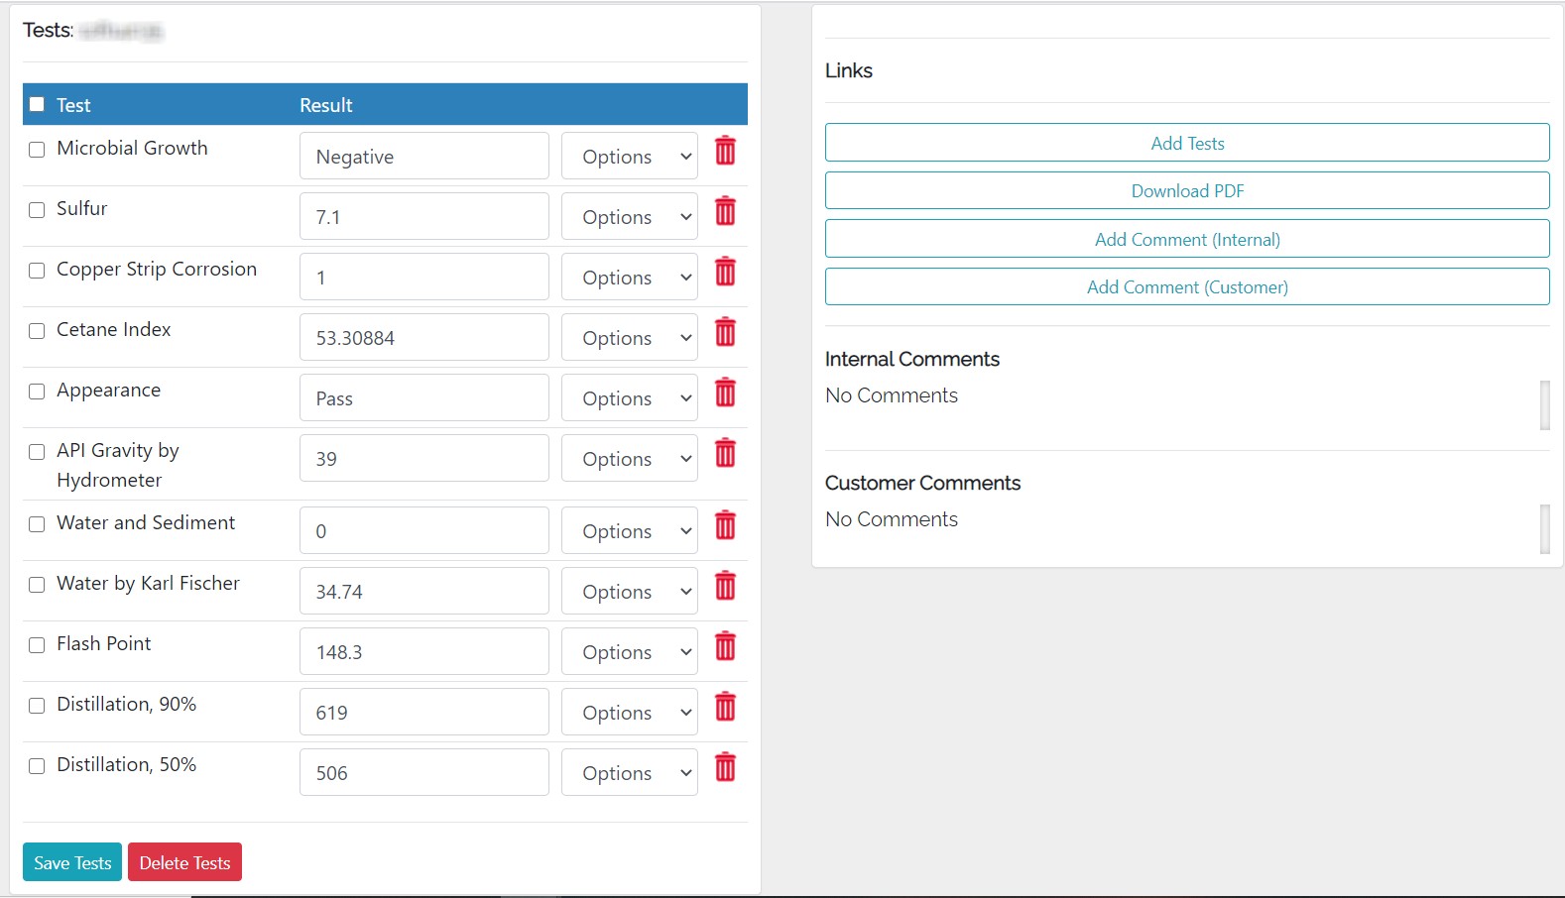1565x898 pixels.
Task: Click Add Comment (Internal) link
Action: pyautogui.click(x=1186, y=239)
